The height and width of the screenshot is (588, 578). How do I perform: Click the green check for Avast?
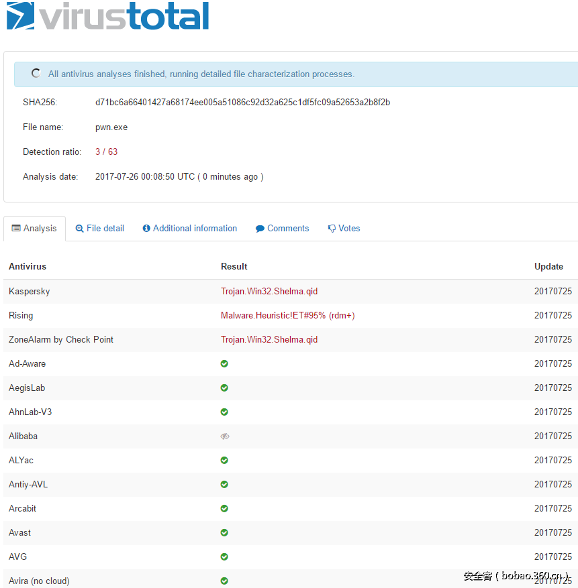pos(224,532)
